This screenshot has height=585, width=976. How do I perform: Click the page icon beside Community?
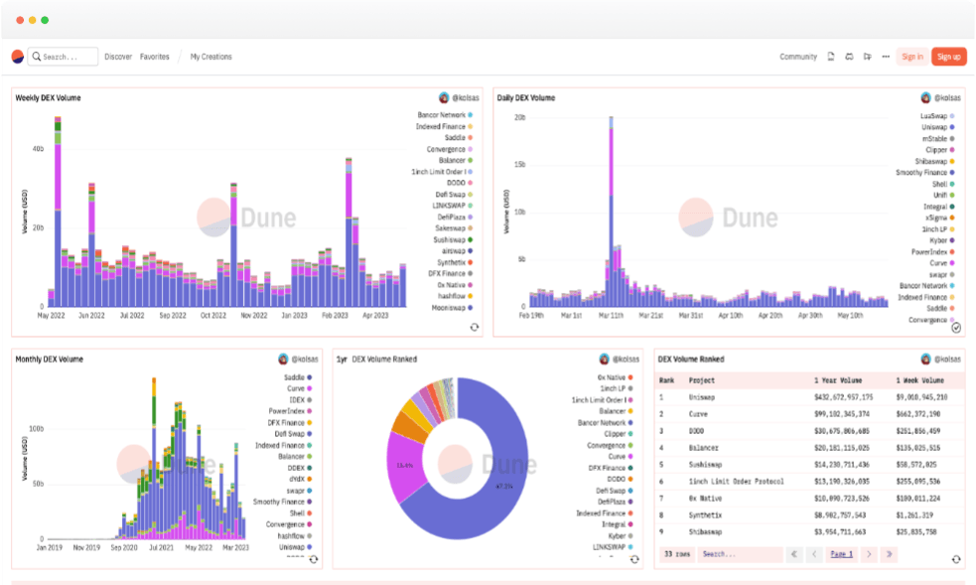click(831, 57)
